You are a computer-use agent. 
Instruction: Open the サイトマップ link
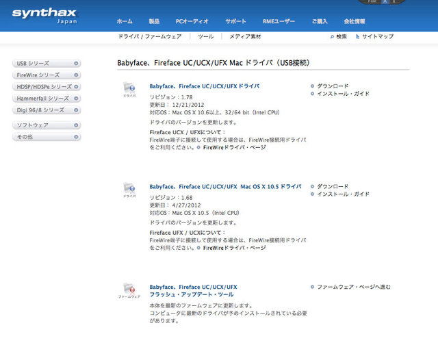[378, 36]
